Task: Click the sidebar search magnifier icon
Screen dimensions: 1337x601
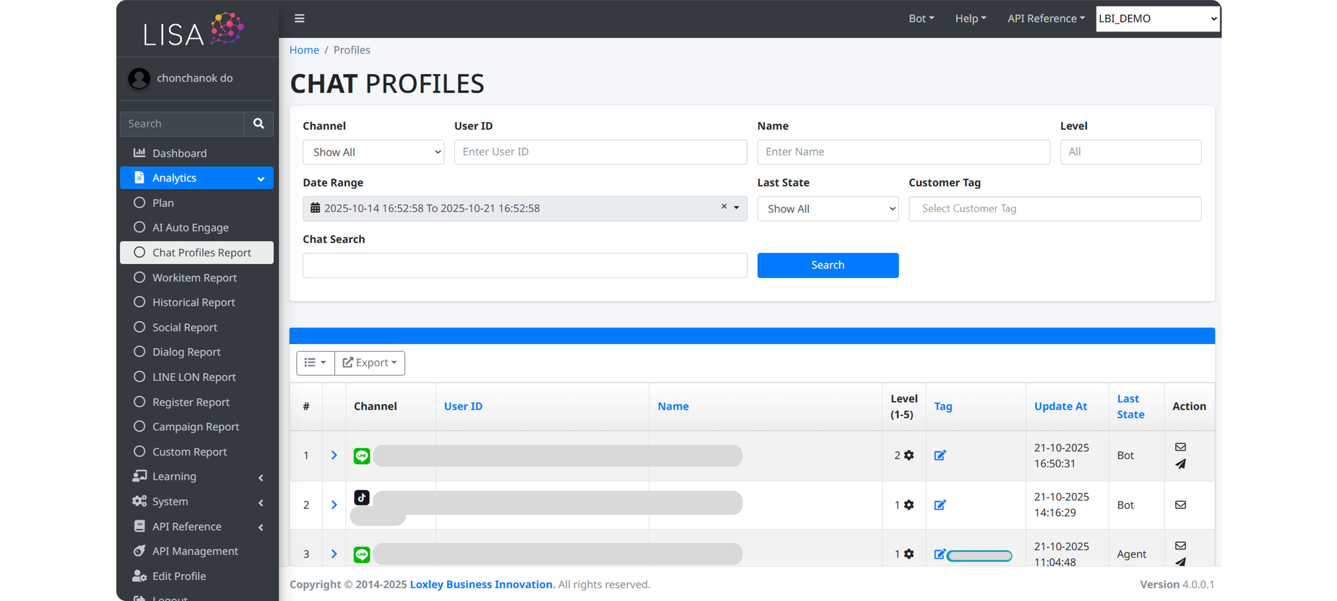Action: point(259,123)
